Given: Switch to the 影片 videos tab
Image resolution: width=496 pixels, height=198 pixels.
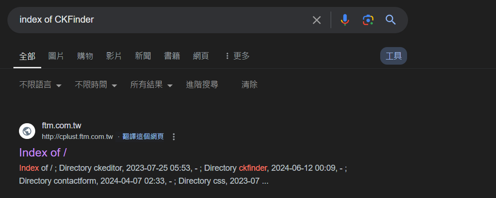Looking at the screenshot, I should (x=114, y=56).
